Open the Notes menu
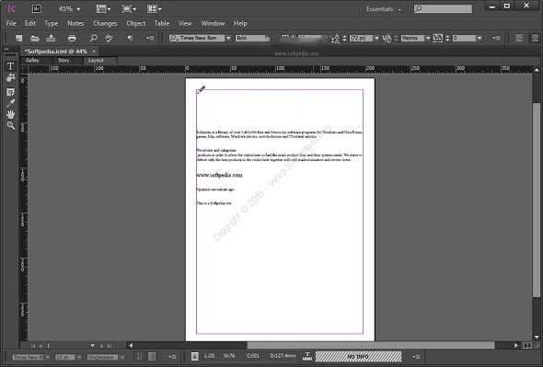This screenshot has width=543, height=367. pos(75,23)
